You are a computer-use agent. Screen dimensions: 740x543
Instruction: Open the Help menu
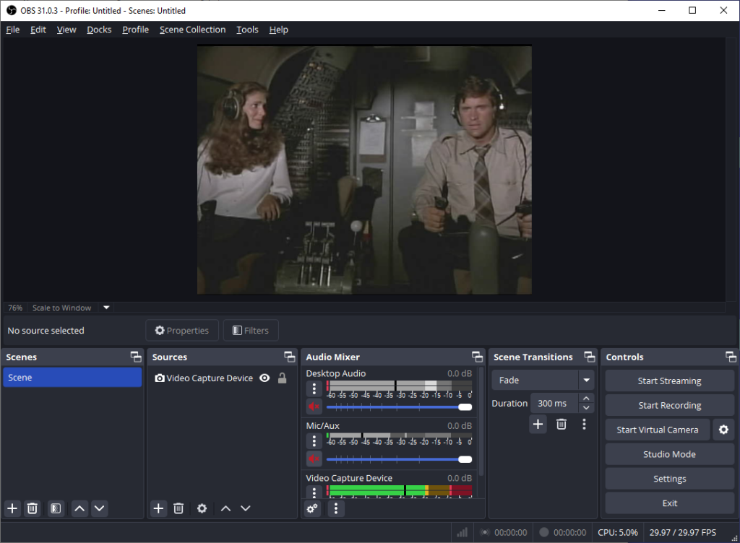coord(278,30)
